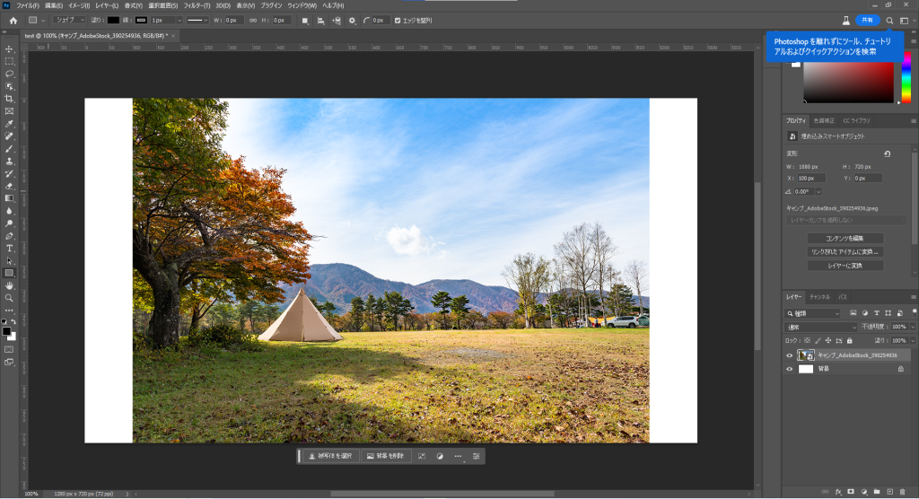Select the Move tool
The height and width of the screenshot is (499, 919).
(9, 49)
